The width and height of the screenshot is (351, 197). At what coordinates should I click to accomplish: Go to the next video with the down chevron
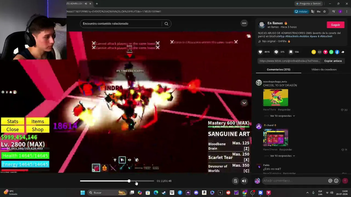click(x=244, y=103)
